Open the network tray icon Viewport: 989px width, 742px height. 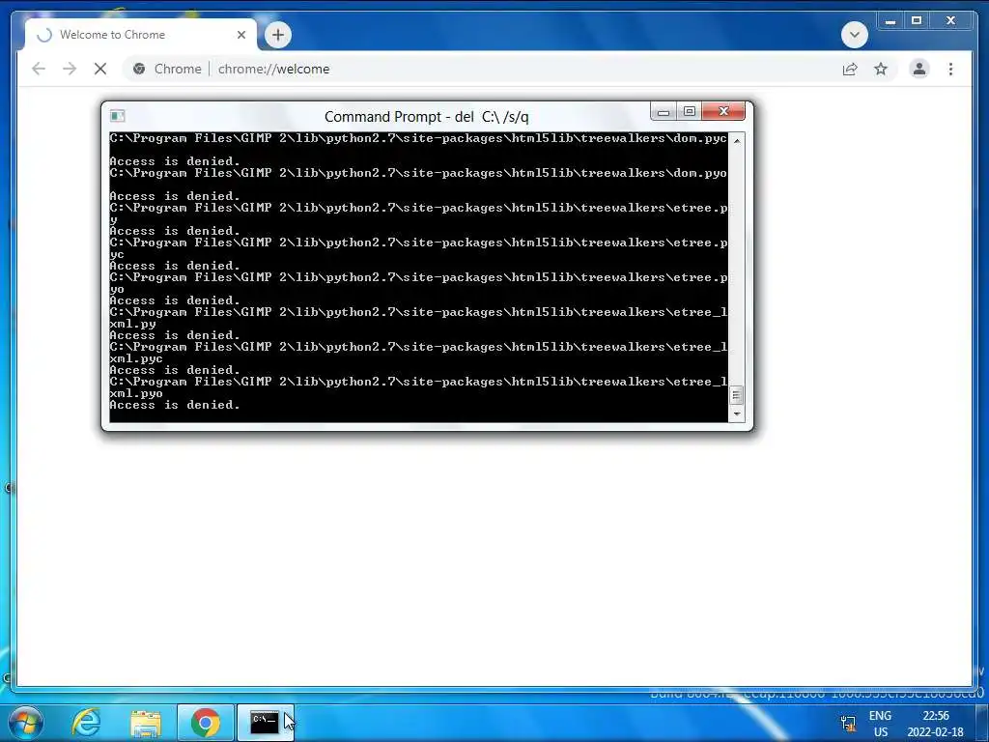click(x=848, y=723)
